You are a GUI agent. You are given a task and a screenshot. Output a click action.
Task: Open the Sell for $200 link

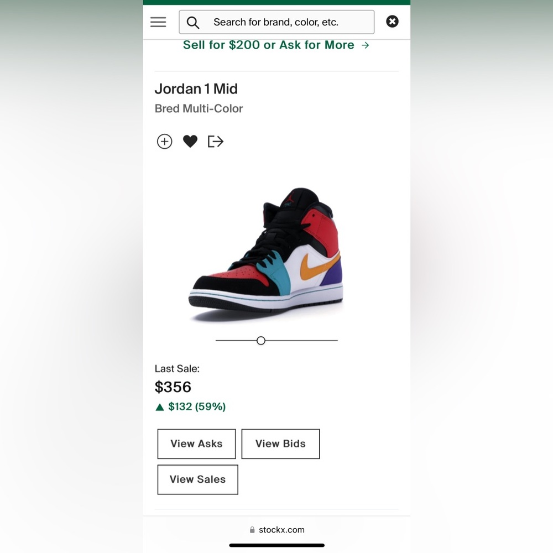268,45
